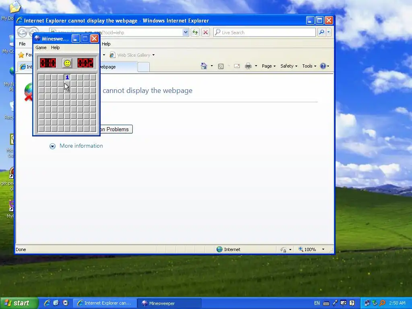Open the Help menu in Internet Explorer
This screenshot has width=412, height=309.
(x=106, y=44)
